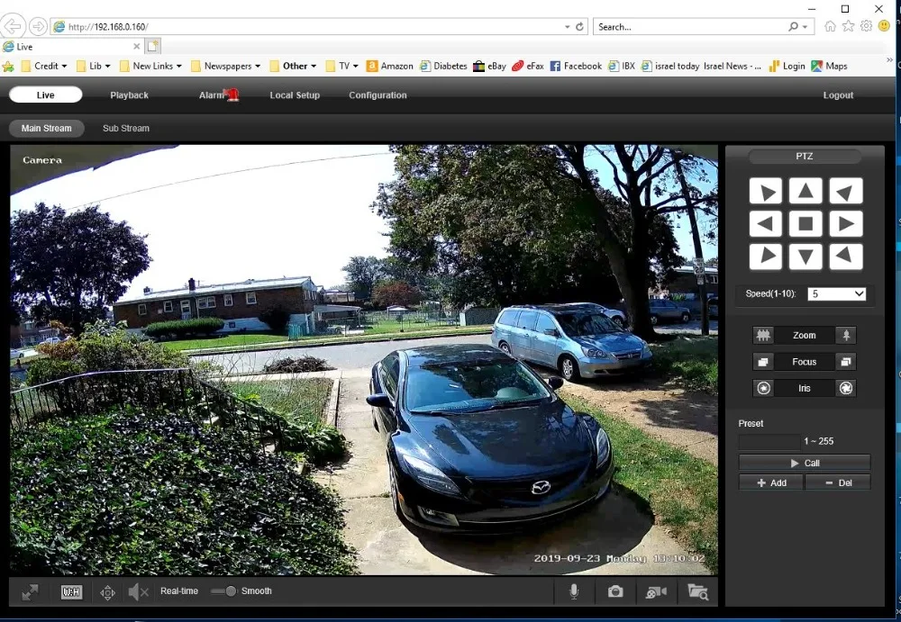
Task: Open the eBay bookmark
Action: pos(489,66)
